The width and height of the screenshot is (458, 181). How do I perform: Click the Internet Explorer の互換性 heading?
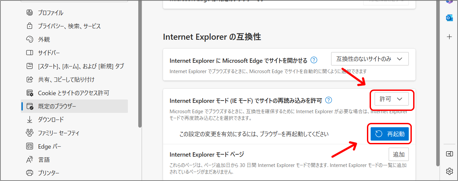[x=212, y=37]
